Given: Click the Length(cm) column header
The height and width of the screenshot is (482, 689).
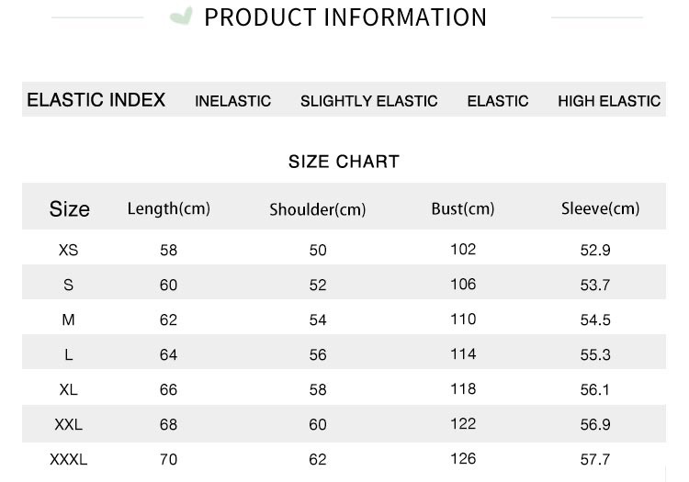Looking at the screenshot, I should click(x=169, y=208).
